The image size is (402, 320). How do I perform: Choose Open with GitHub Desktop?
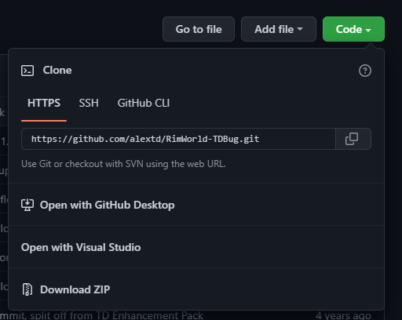tap(107, 205)
